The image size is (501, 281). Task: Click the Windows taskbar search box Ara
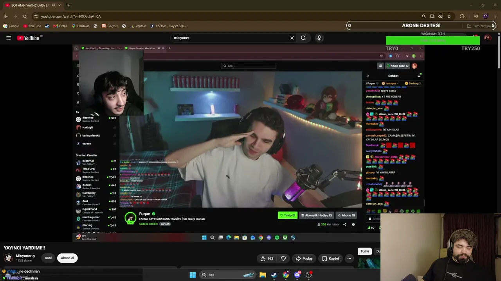tap(227, 275)
